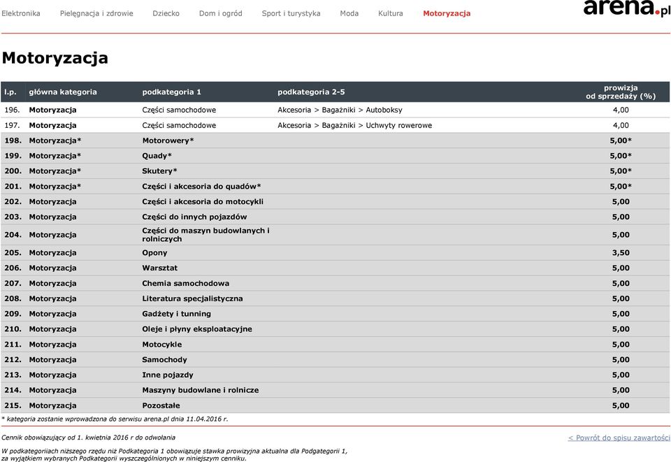Click row number 198.
The height and width of the screenshot is (462, 671).
[13, 140]
